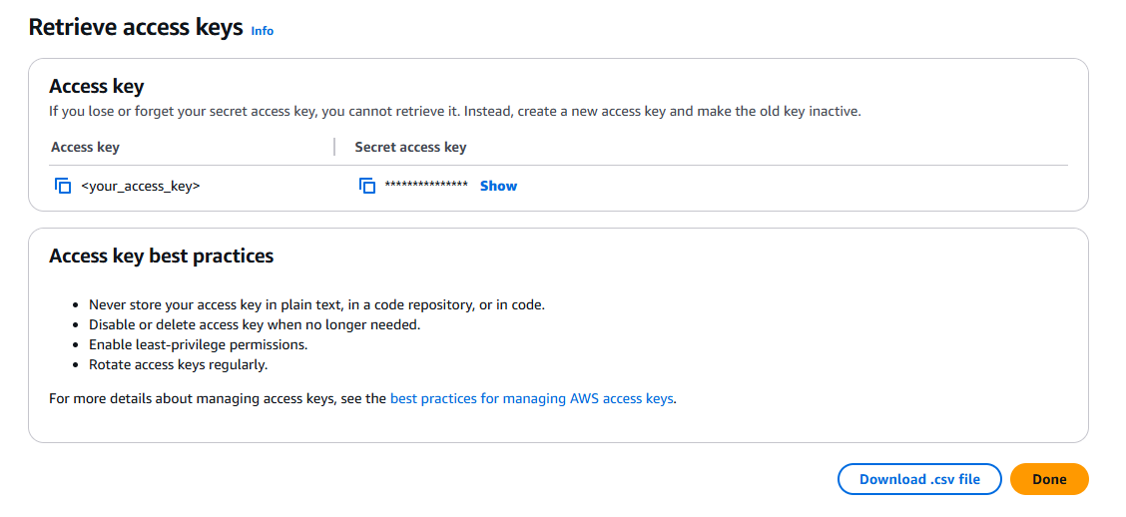Select the <your_access_key> text
The image size is (1126, 517).
[x=141, y=186]
